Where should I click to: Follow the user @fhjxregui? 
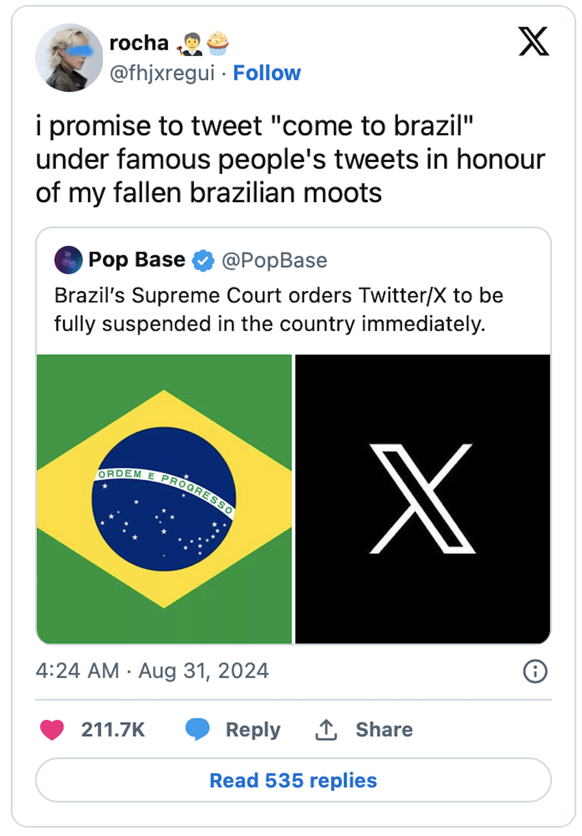267,73
